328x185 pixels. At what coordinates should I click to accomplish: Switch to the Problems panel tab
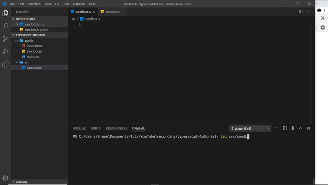79,128
